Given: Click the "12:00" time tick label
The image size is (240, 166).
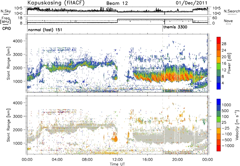Looking at the screenshot, I should click(x=117, y=160).
